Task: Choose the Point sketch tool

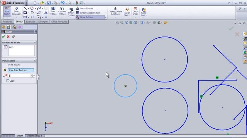Action: click(x=46, y=17)
